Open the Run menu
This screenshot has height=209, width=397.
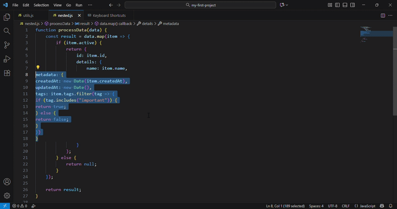[x=79, y=5]
